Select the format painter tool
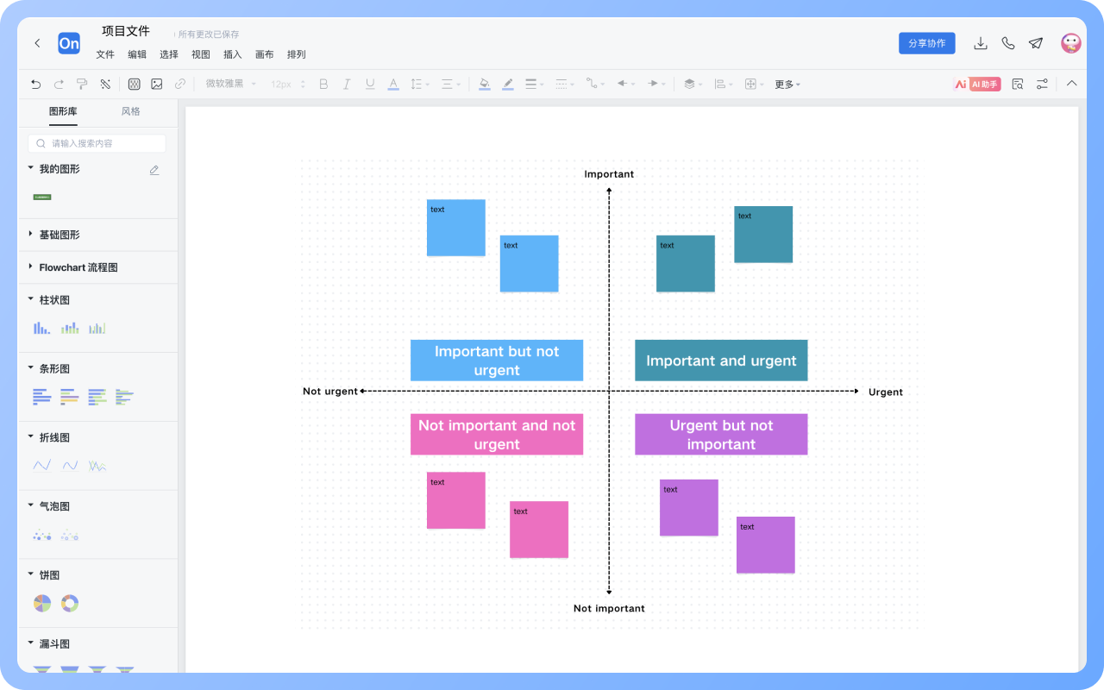1104x690 pixels. click(x=82, y=84)
